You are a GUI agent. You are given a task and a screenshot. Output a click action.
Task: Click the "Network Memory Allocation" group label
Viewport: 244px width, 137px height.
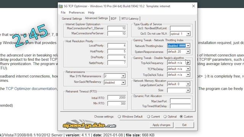150,81
